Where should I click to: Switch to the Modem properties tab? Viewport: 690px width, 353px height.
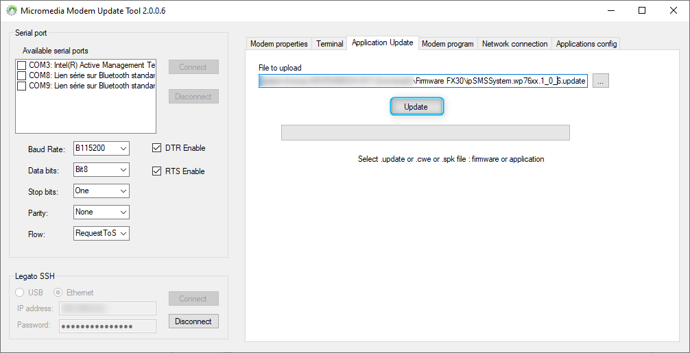[x=278, y=44]
